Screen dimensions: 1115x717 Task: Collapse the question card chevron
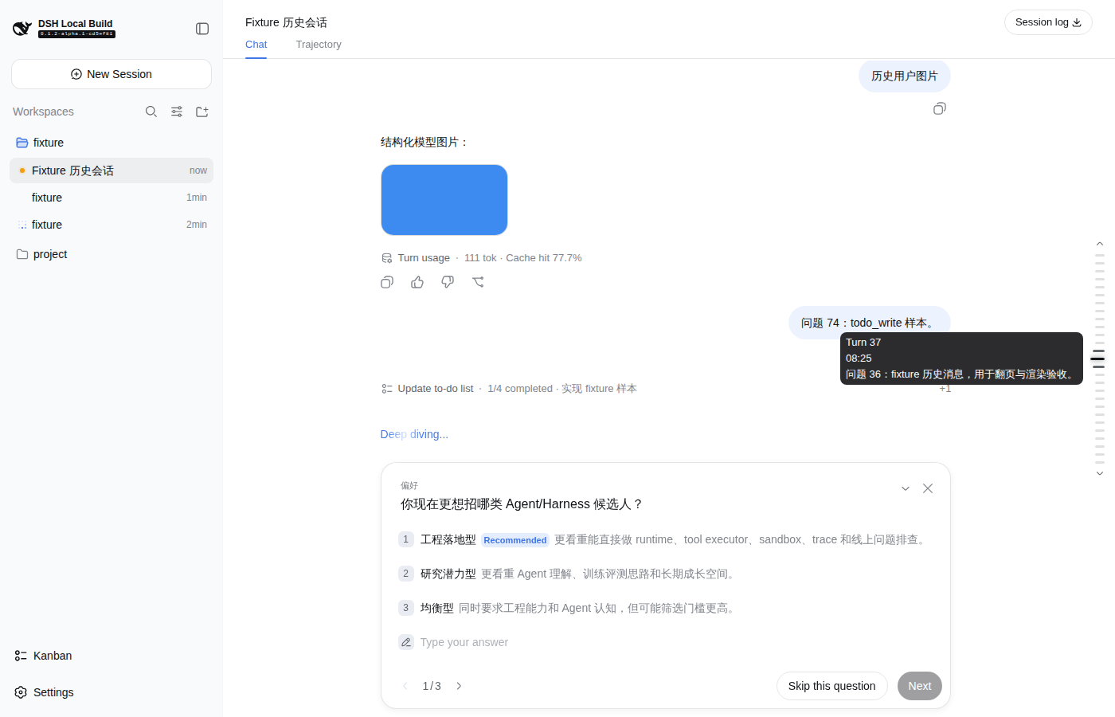906,488
